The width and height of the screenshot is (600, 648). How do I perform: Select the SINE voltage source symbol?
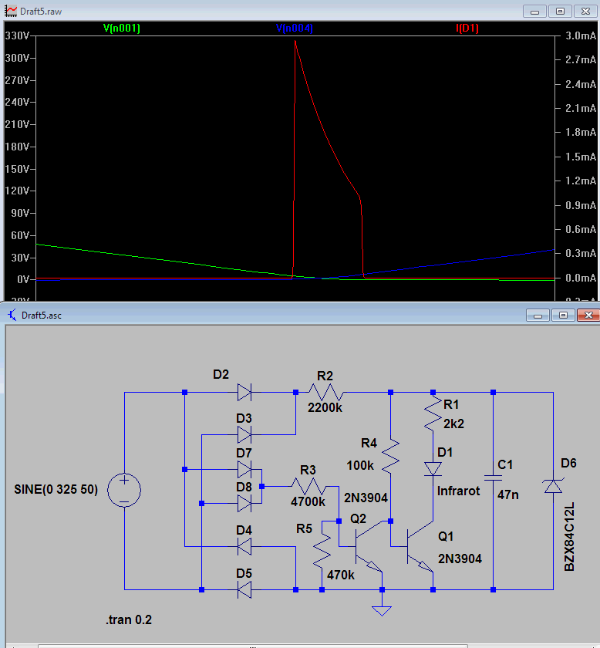click(124, 490)
